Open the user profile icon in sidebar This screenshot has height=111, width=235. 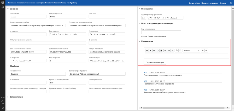3,108
